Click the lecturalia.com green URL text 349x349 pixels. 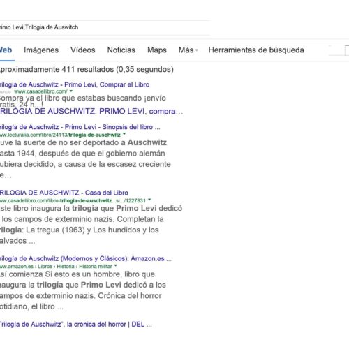60,135
